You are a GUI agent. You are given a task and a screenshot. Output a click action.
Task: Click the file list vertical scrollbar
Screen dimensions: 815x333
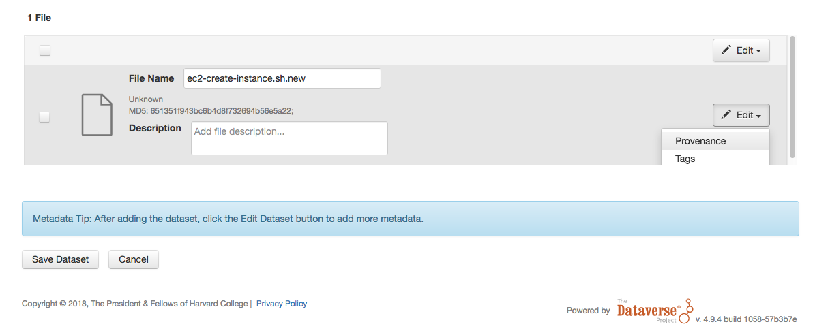click(792, 97)
